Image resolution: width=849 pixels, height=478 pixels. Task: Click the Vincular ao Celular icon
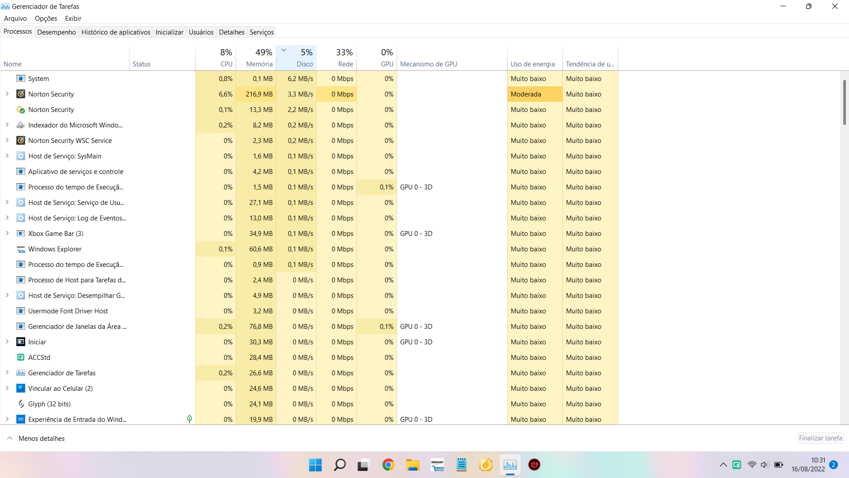pos(21,388)
